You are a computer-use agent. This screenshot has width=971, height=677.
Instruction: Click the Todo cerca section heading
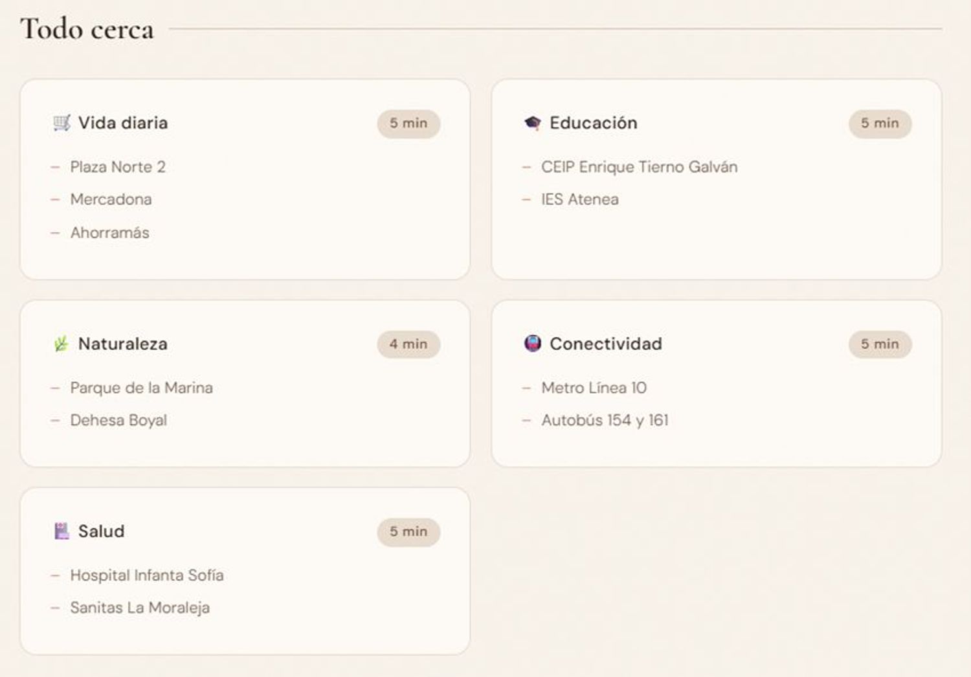(87, 29)
